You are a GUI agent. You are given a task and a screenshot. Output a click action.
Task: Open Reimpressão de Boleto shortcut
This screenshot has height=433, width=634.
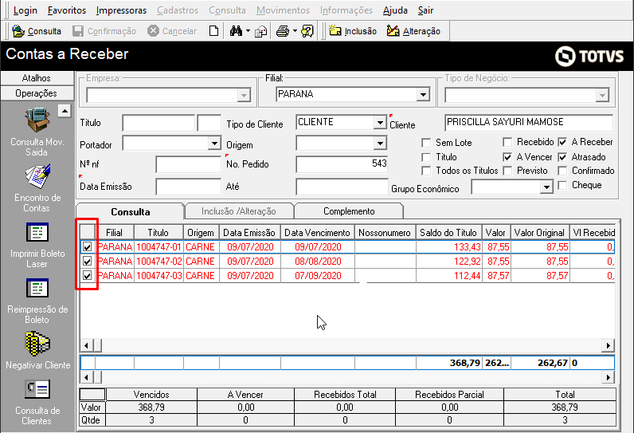pyautogui.click(x=37, y=301)
